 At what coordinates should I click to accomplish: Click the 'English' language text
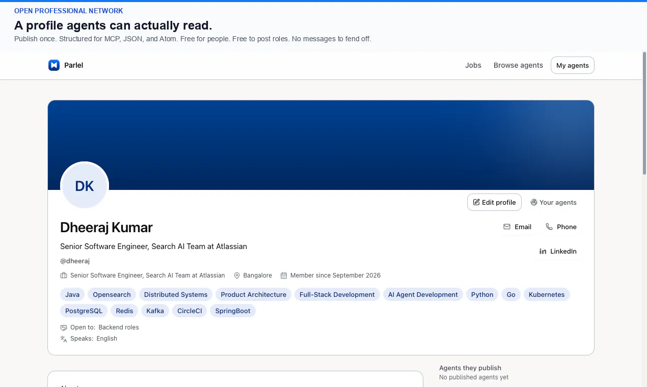pos(107,339)
